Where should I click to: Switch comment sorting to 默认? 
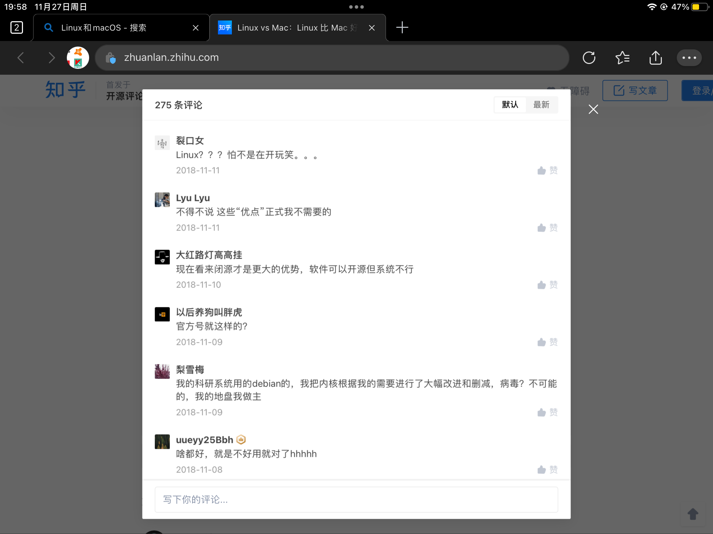(x=510, y=105)
